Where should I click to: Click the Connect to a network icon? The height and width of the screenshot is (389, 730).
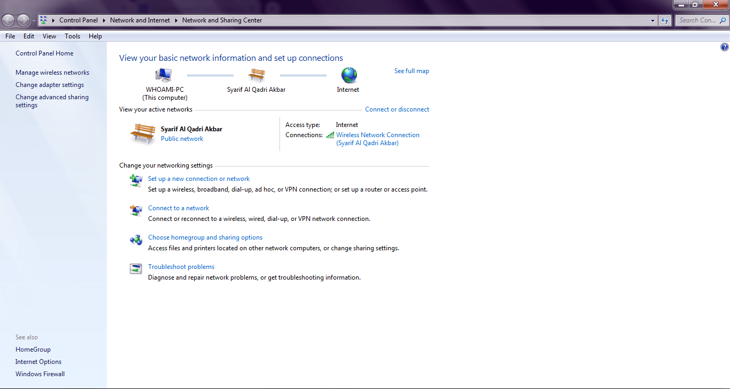coord(136,210)
